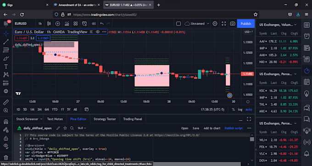This screenshot has width=312, height=166.
Task: Select the zoom in tool
Action: 6,111
